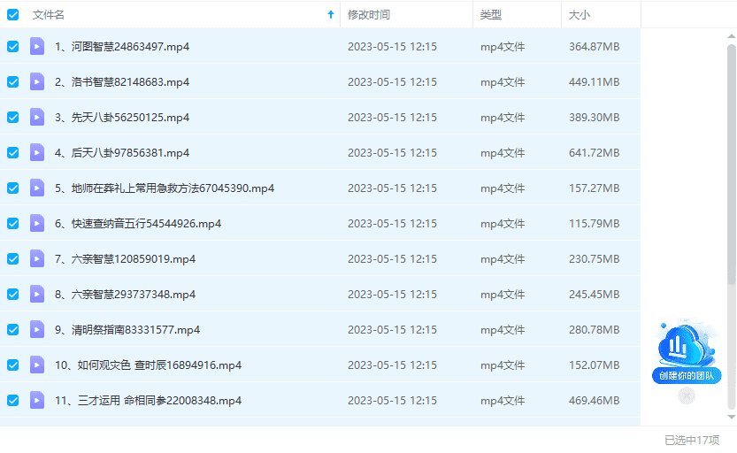Uncheck the checkbox for 六亲智慧120859019.mp4
737x453 pixels.
point(13,258)
